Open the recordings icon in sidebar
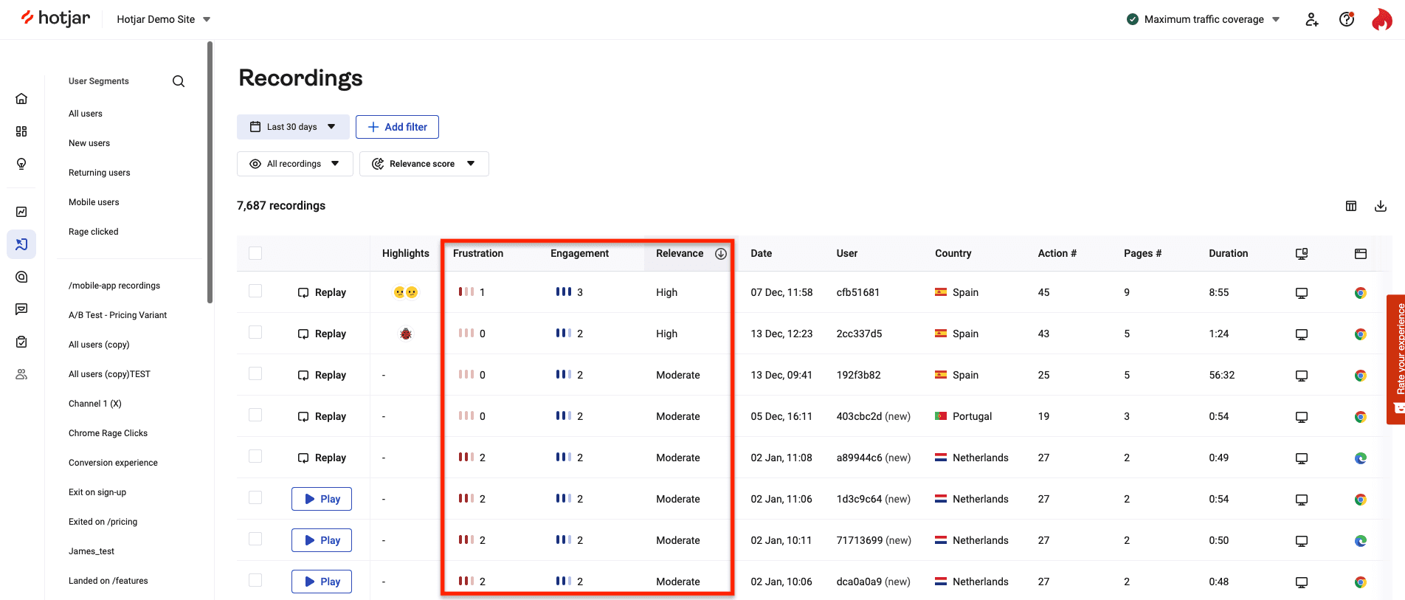 tap(21, 244)
